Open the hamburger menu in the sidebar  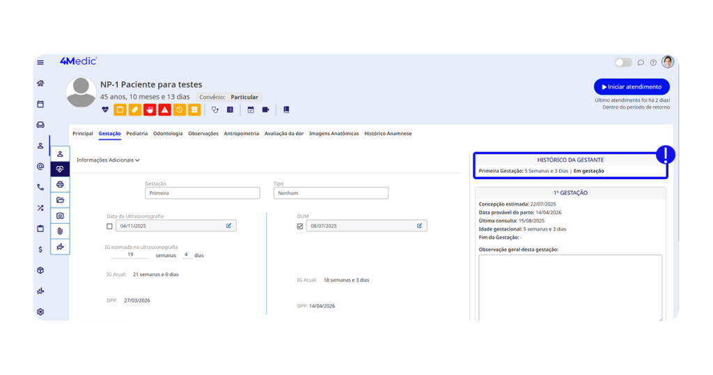(x=40, y=62)
